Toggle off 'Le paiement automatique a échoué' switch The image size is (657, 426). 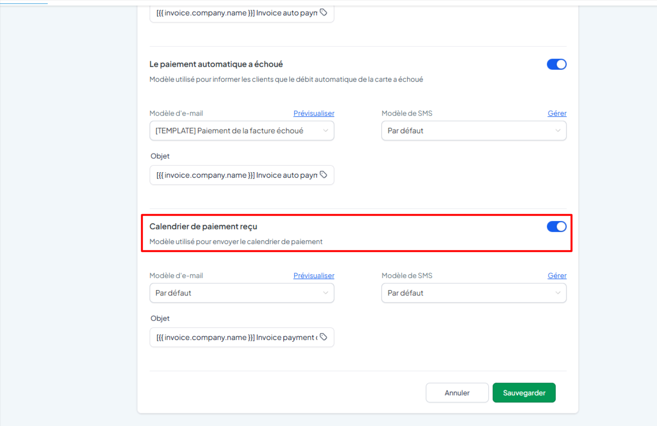pos(556,64)
